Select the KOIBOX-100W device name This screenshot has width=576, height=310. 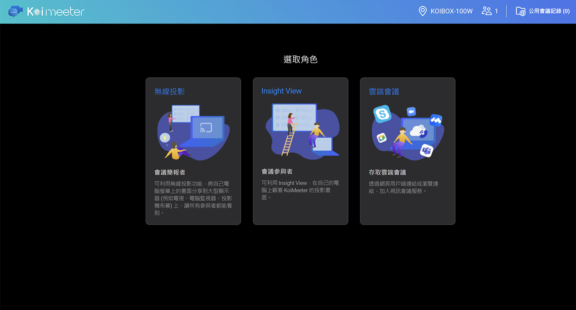452,11
